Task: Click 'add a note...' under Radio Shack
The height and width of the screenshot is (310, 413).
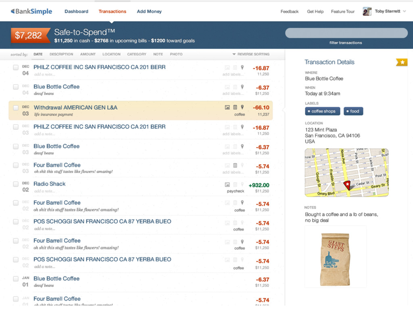Action: (x=44, y=191)
